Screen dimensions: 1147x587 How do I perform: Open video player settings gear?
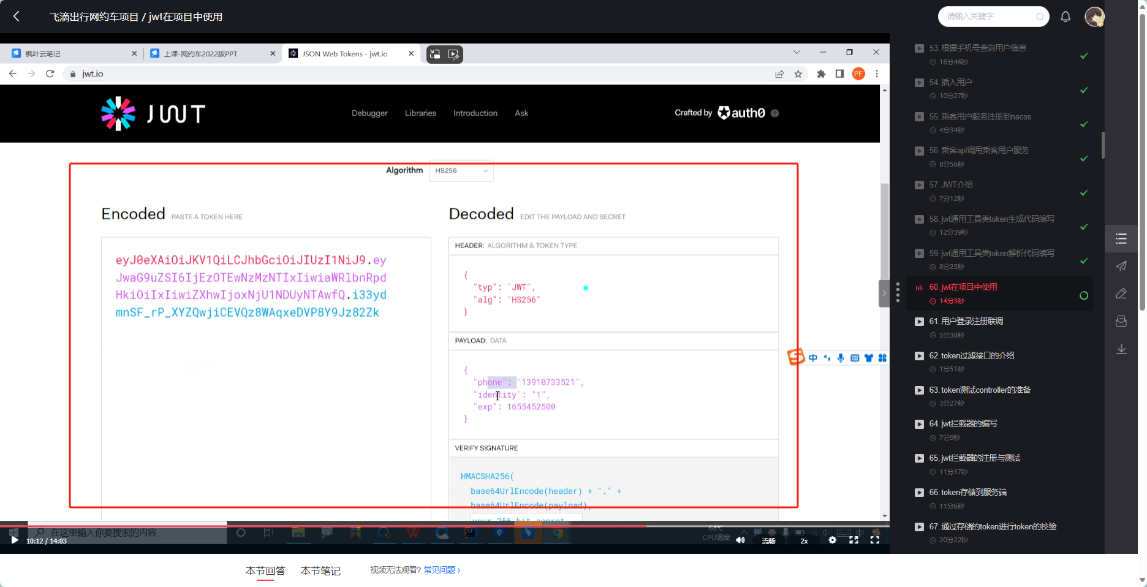point(832,540)
